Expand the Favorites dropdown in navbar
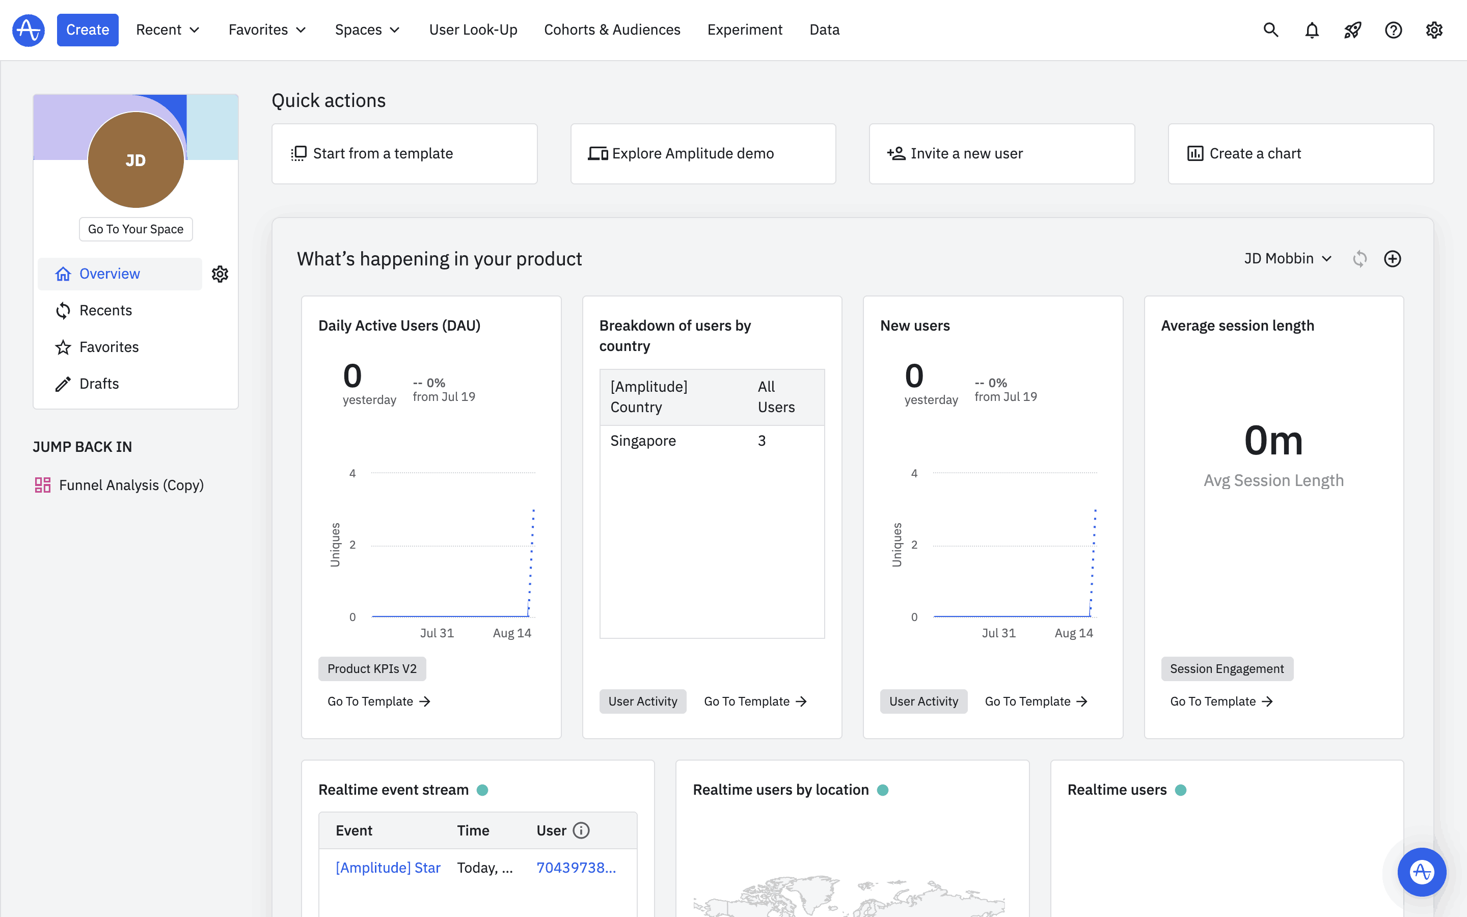Image resolution: width=1467 pixels, height=917 pixels. (x=267, y=30)
